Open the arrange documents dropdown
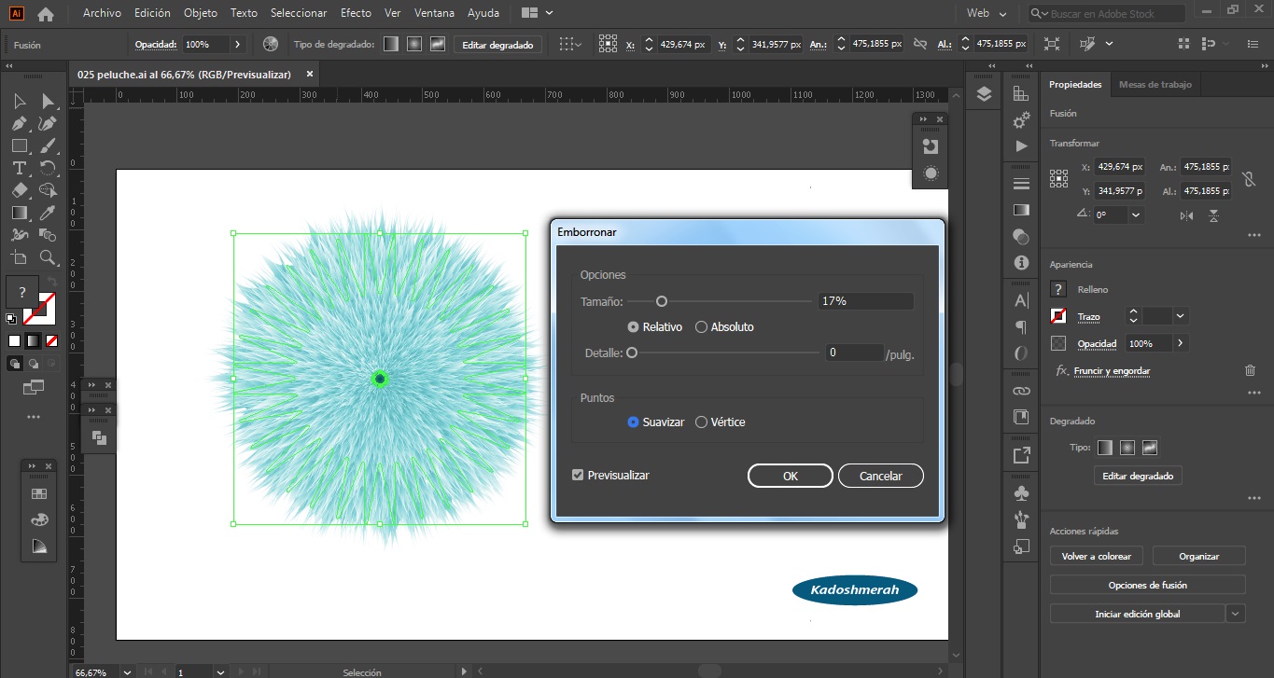Screen dimensions: 1274x678 click(537, 13)
